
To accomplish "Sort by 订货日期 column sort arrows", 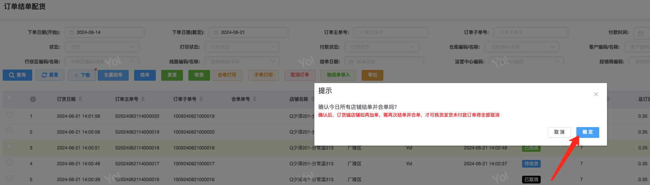I will pos(80,99).
